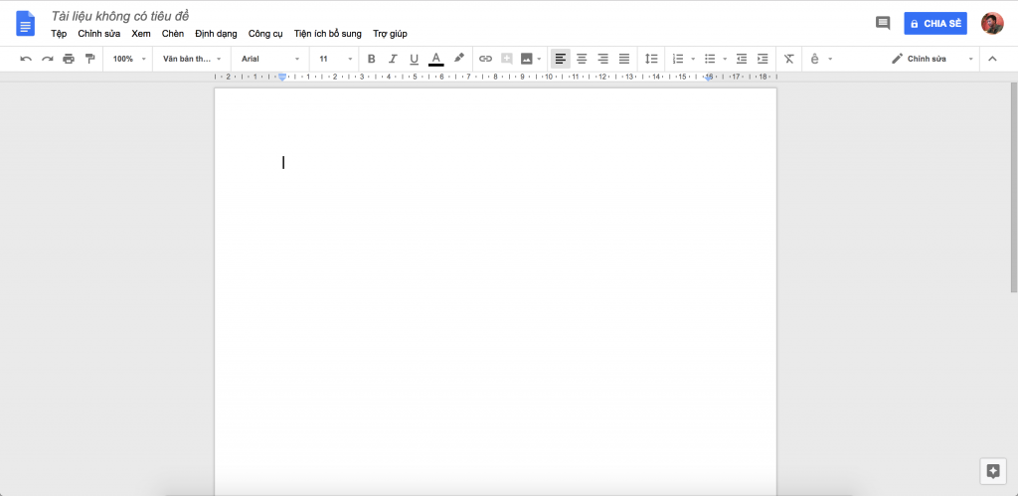Screen dimensions: 1018x496
Task: Insert a link using the link icon
Action: click(x=485, y=59)
